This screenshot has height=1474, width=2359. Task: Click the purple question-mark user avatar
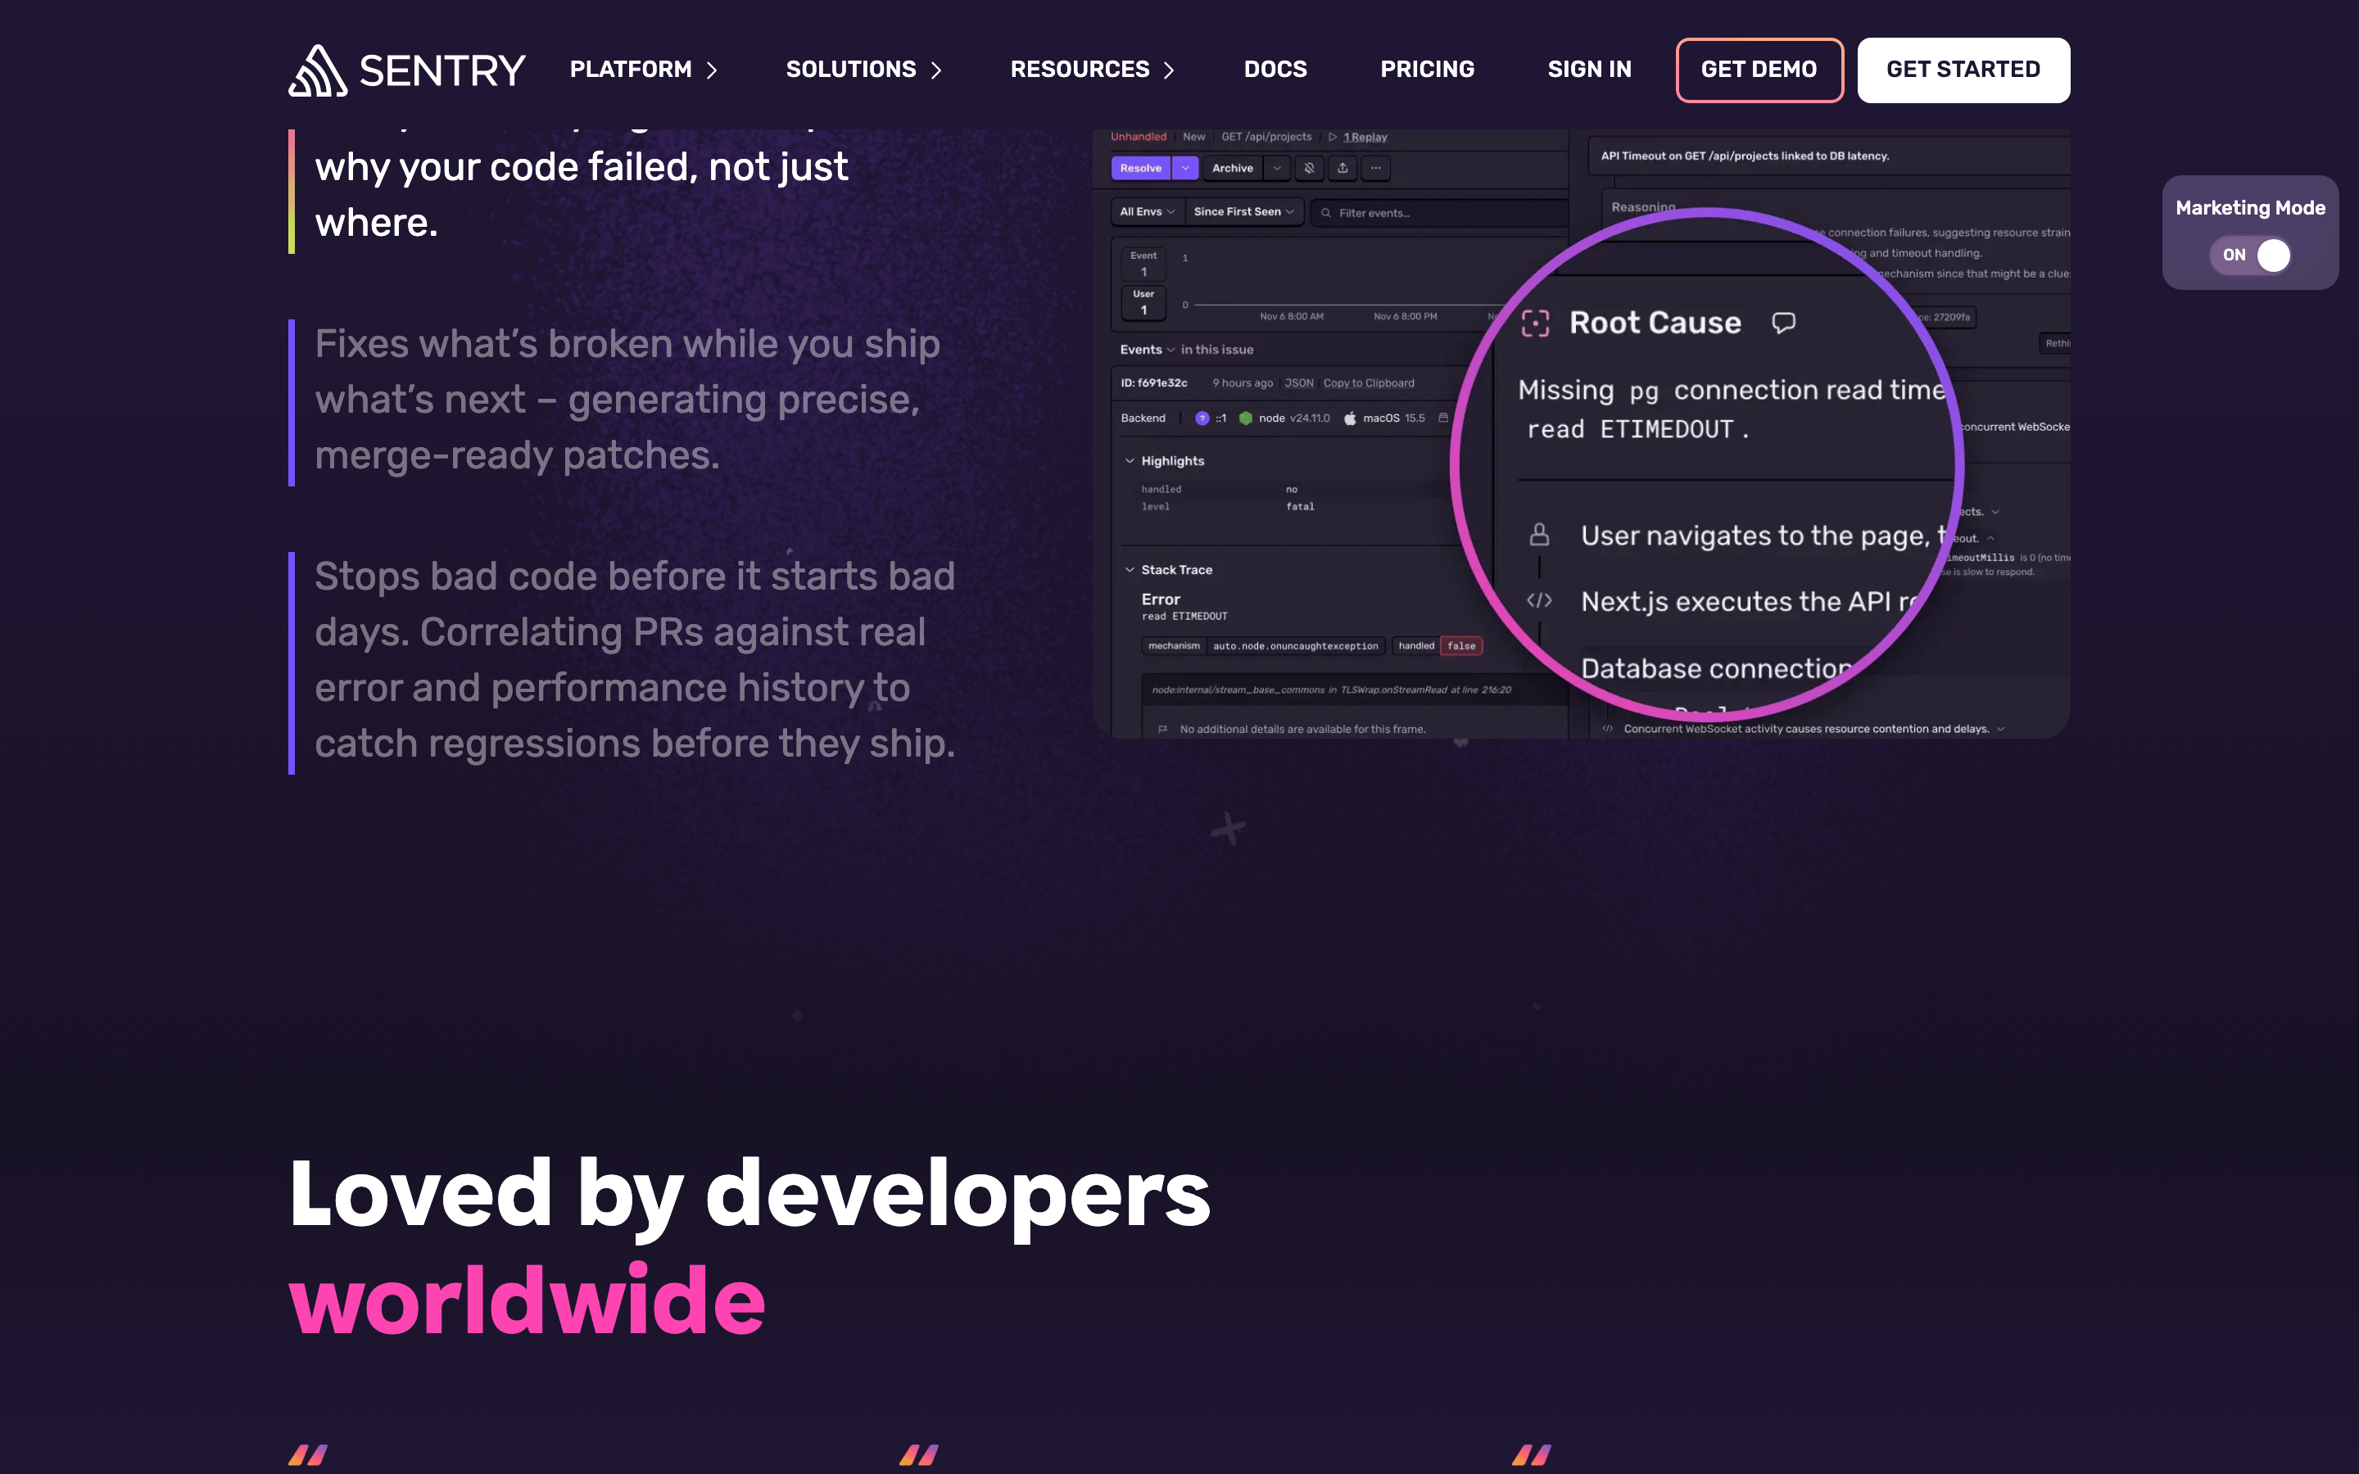[1202, 418]
